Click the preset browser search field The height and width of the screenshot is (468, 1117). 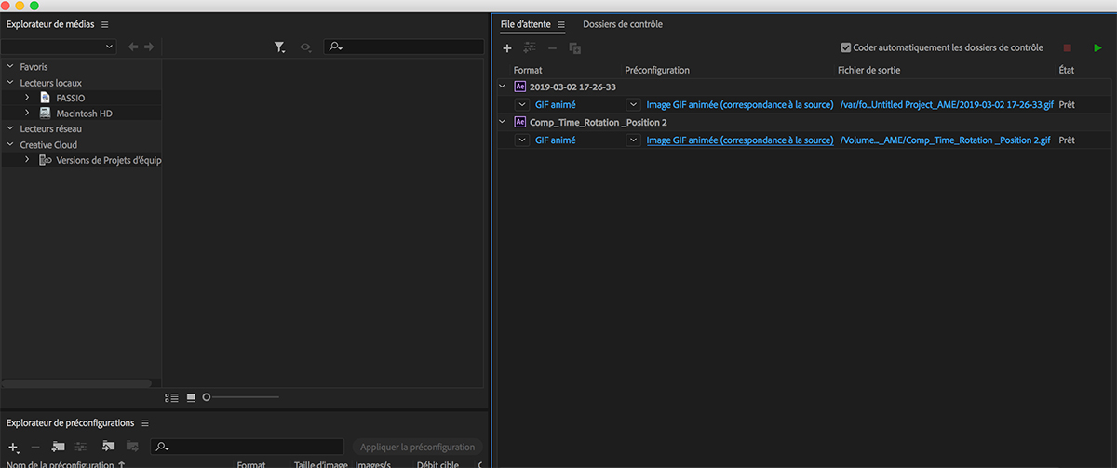(x=247, y=448)
